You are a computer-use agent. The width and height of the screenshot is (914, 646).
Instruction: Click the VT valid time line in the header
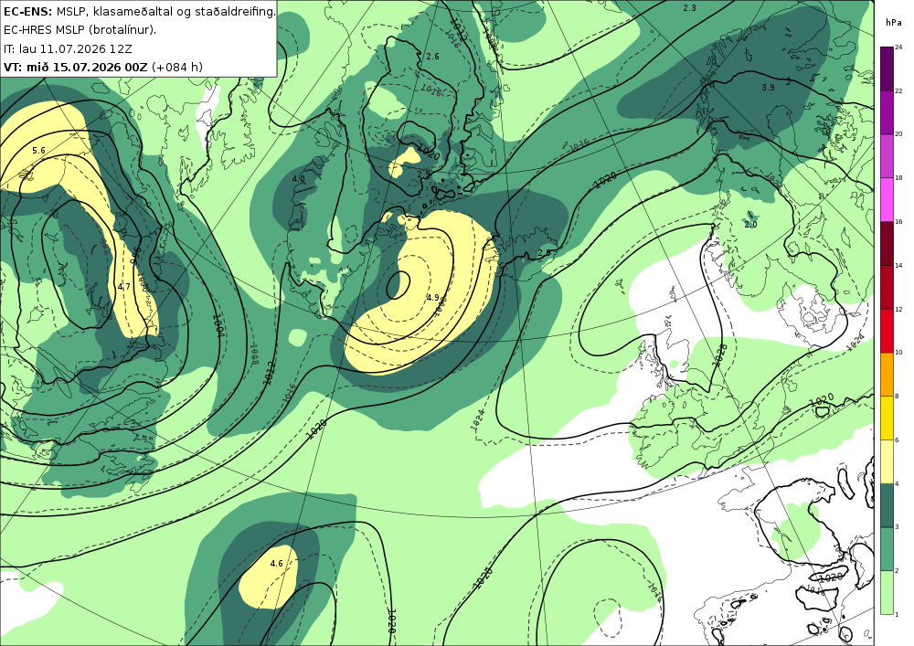point(103,67)
